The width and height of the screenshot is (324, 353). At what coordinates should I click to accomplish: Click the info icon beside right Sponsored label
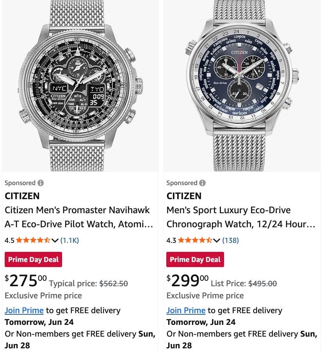pos(203,183)
